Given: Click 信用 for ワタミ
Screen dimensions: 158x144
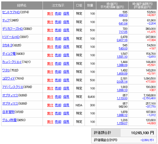Looking at the screenshot, I should pos(66,72).
